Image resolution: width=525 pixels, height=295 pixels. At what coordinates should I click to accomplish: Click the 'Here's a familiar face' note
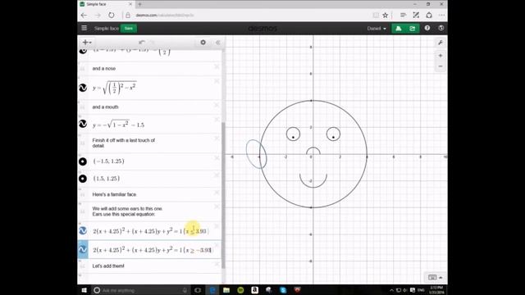pyautogui.click(x=114, y=195)
